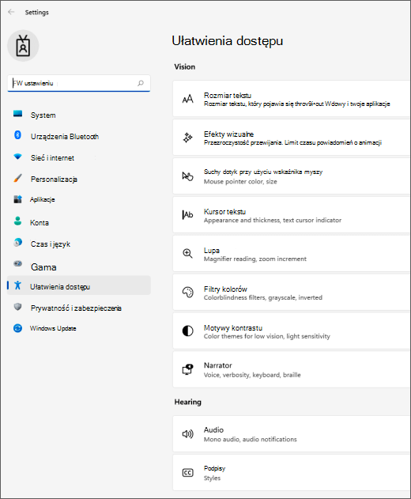Click the back arrow icon

(11, 12)
